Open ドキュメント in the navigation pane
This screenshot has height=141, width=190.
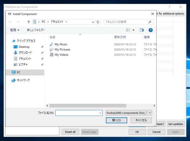(x=22, y=59)
